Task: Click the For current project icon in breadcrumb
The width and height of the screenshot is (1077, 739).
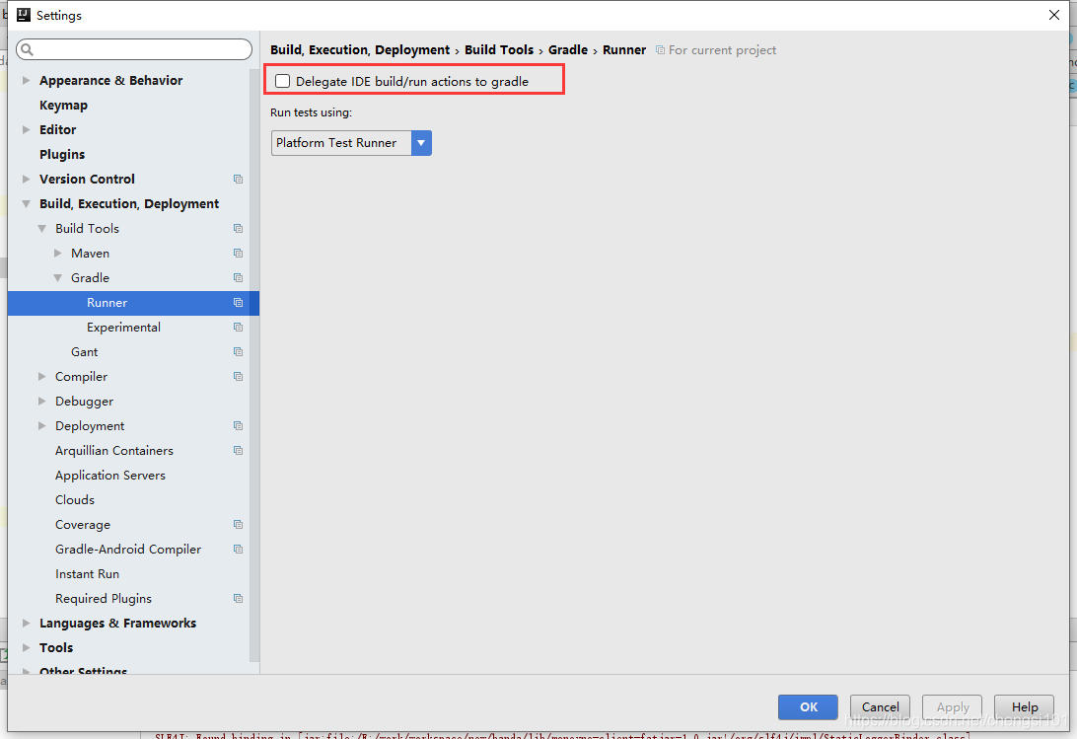Action: [x=660, y=50]
